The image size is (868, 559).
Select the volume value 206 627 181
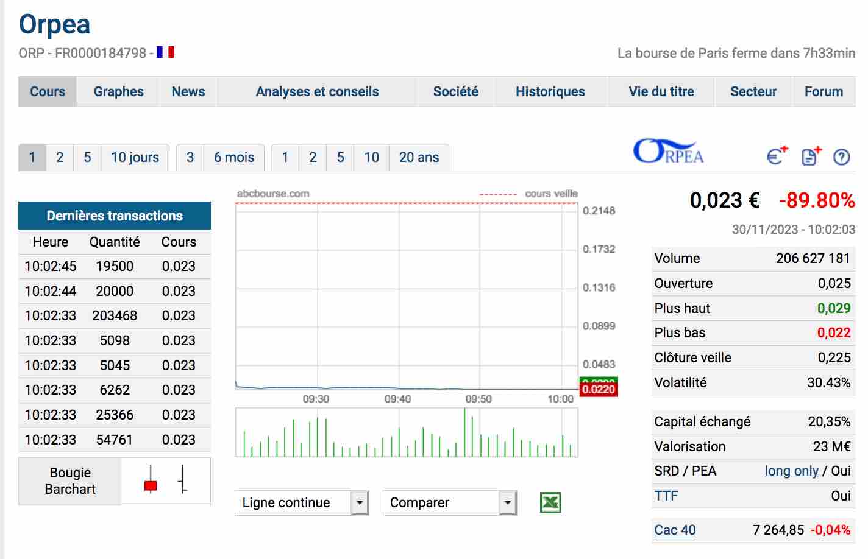(x=813, y=258)
